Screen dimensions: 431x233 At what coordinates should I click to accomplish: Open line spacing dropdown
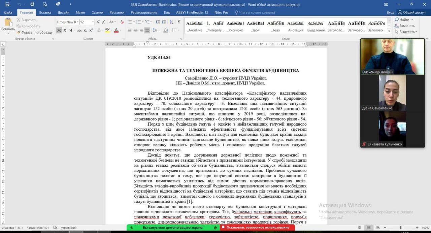coord(156,30)
